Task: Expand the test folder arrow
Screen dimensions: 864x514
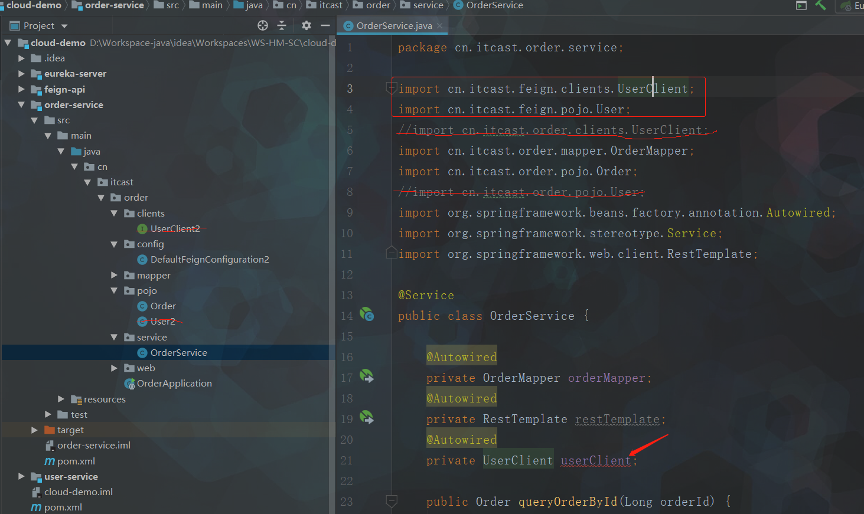Action: click(x=48, y=415)
